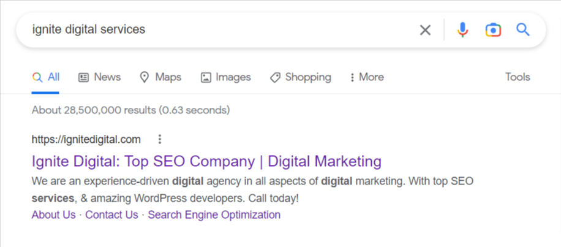Open 'Ignite Digital: Top SEO Company' result title
The width and height of the screenshot is (561, 247).
coord(206,162)
